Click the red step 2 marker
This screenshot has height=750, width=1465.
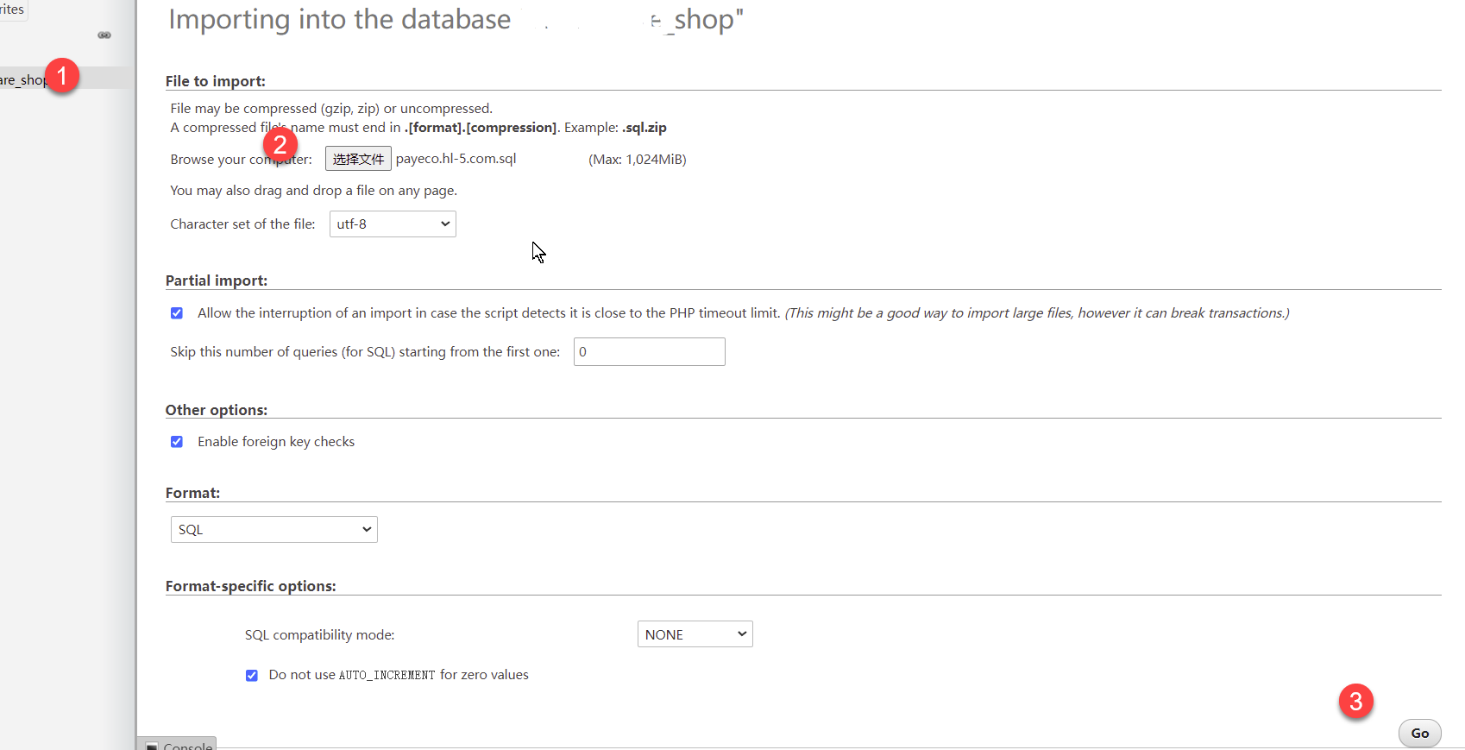[280, 144]
